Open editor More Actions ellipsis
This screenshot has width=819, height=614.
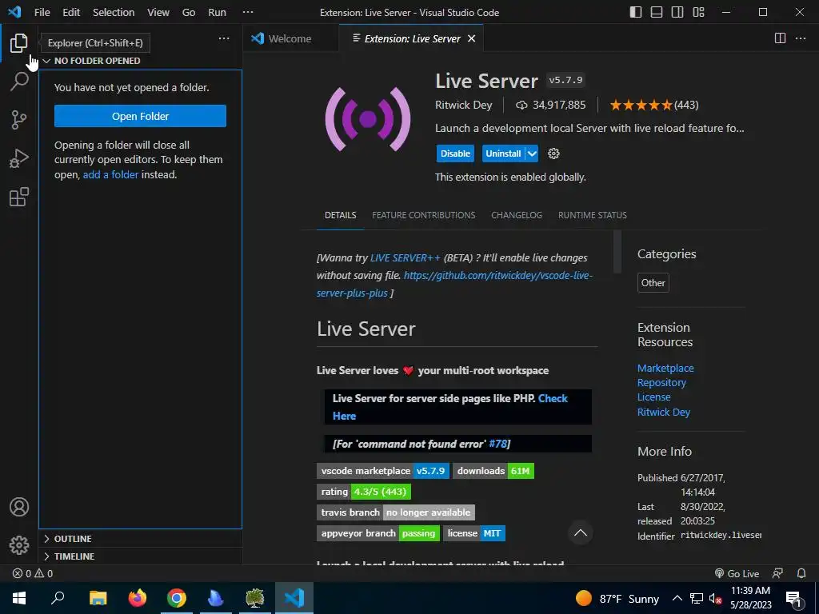[x=800, y=38]
